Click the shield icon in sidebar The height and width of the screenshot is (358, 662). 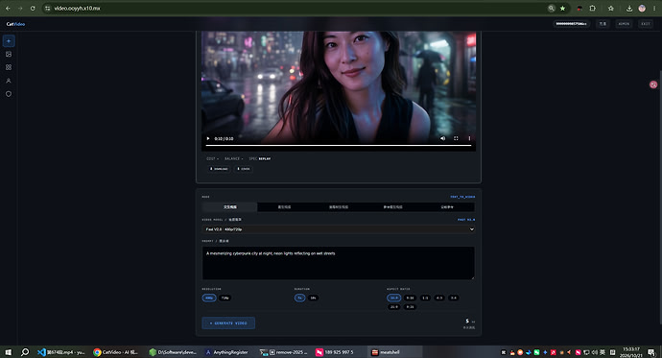pyautogui.click(x=9, y=94)
